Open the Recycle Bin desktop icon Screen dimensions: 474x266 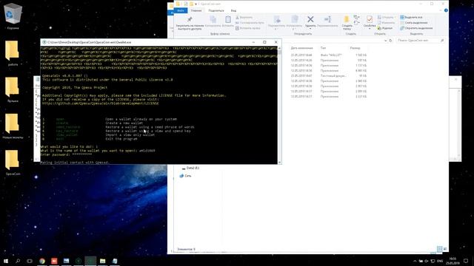[x=13, y=16]
